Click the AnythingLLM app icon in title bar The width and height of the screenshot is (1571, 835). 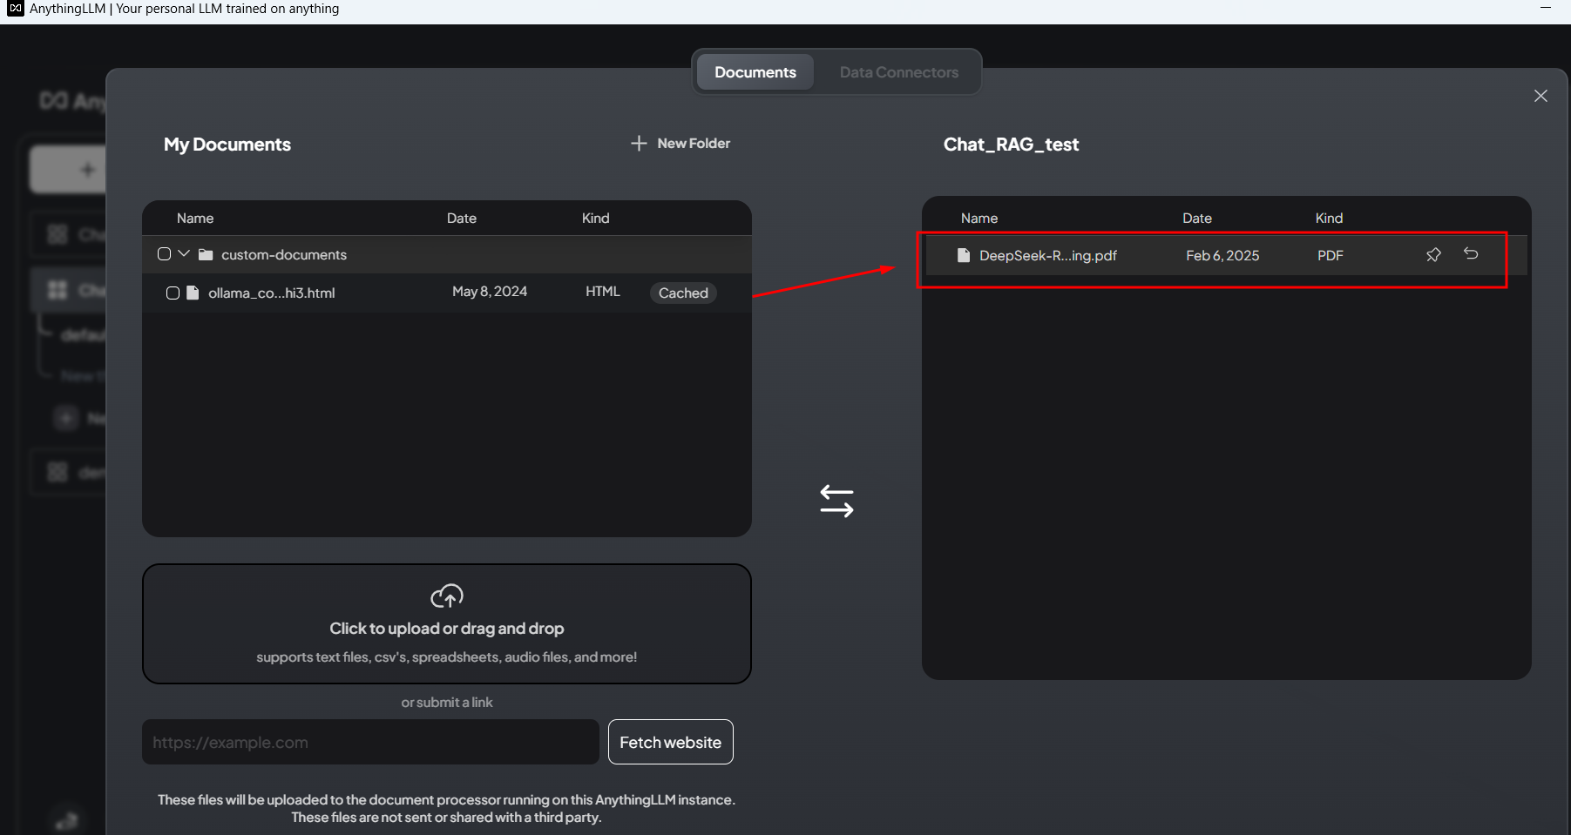16,9
